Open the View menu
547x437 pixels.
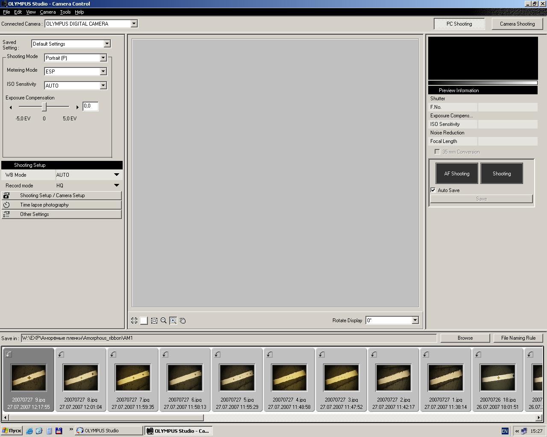31,12
